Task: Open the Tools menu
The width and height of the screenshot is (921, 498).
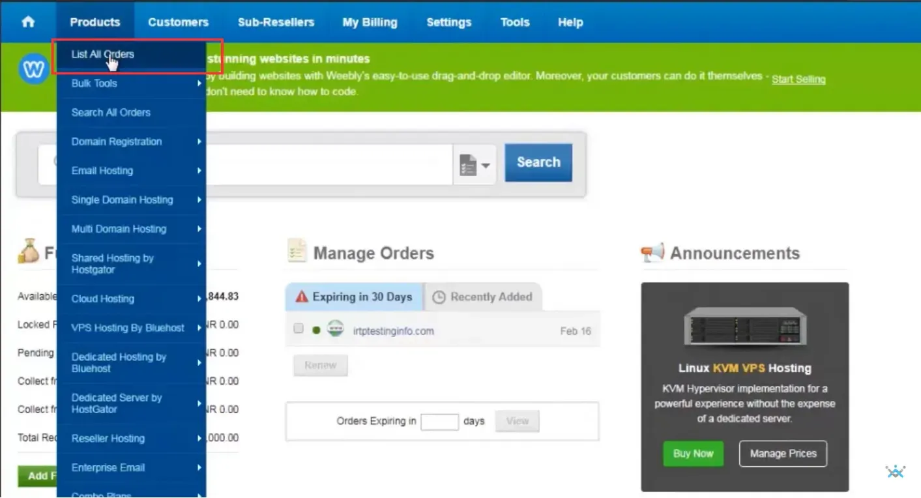Action: click(x=515, y=22)
